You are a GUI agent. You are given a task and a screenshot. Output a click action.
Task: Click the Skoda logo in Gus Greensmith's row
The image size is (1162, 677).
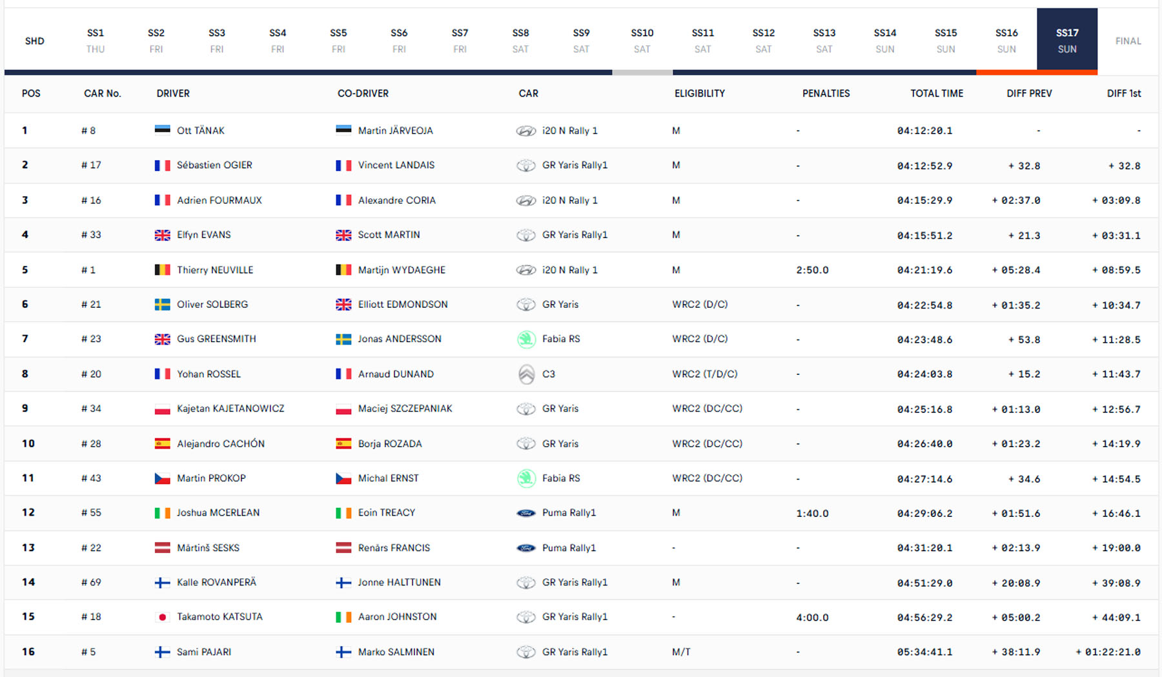coord(526,339)
